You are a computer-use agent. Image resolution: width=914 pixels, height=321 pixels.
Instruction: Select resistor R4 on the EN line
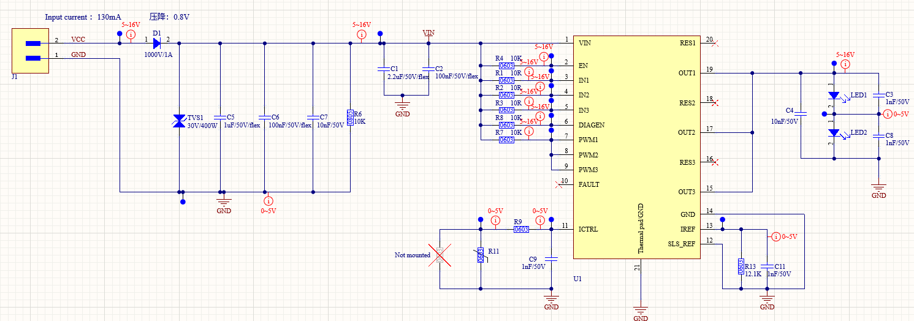(x=506, y=66)
